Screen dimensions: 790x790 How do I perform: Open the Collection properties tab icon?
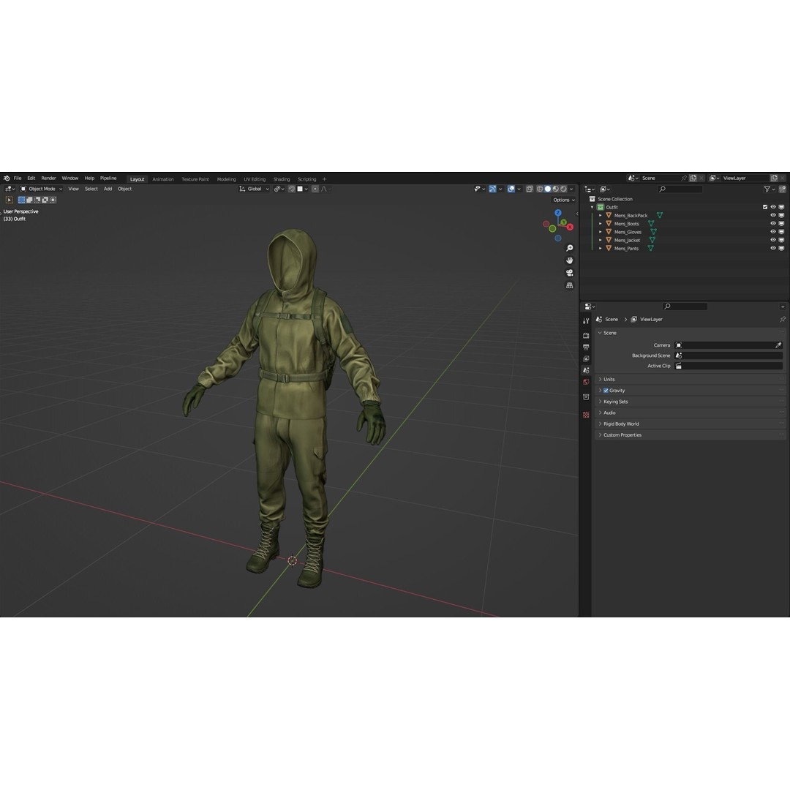tap(586, 397)
